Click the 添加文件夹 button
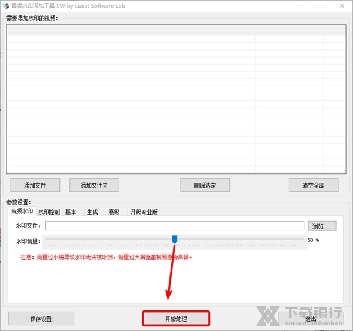 [94, 185]
